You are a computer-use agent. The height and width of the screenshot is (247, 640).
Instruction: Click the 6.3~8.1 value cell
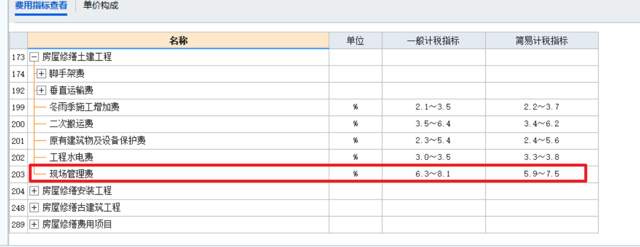click(433, 174)
